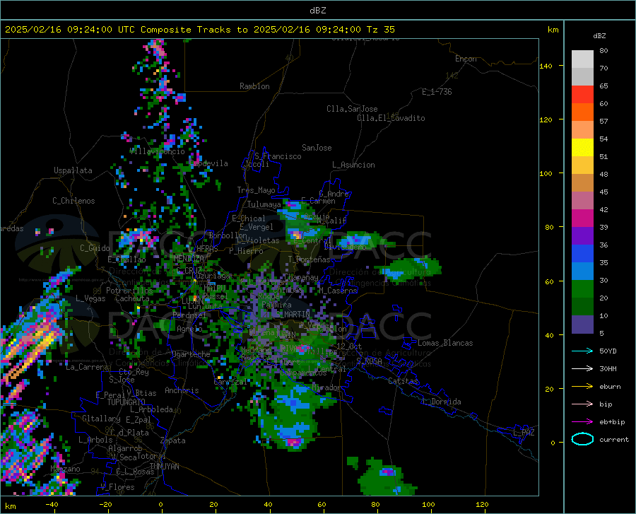
Task: Pick the red swatch in dBZ legend
Action: pos(582,95)
